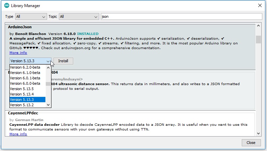Click the Version 6.18.0 text

point(62,34)
